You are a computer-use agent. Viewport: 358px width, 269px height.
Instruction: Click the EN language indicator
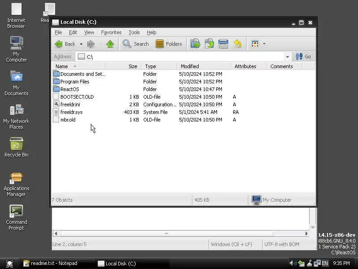(x=325, y=263)
